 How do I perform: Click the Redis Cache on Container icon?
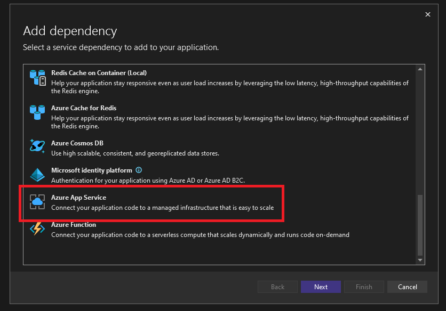[37, 78]
